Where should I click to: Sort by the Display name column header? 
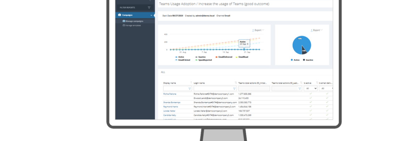pos(170,83)
